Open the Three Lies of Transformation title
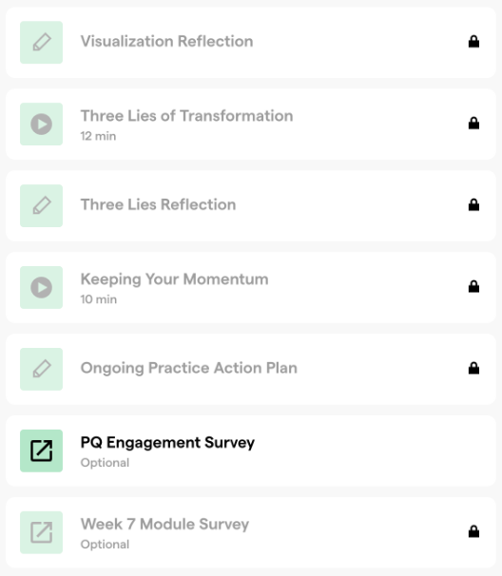The height and width of the screenshot is (576, 502). [x=186, y=116]
